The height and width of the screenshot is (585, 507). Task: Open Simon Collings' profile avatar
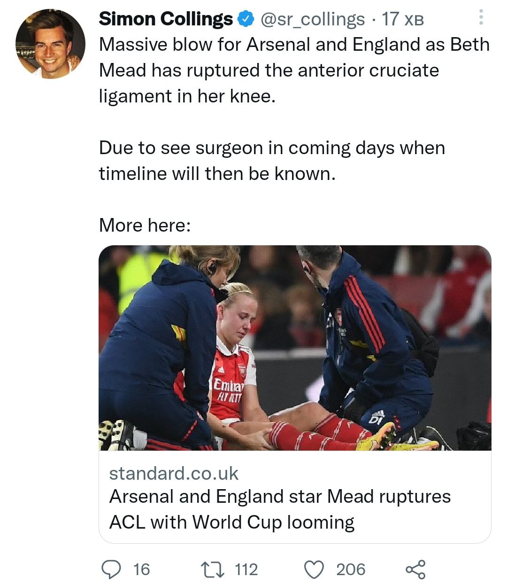point(50,44)
